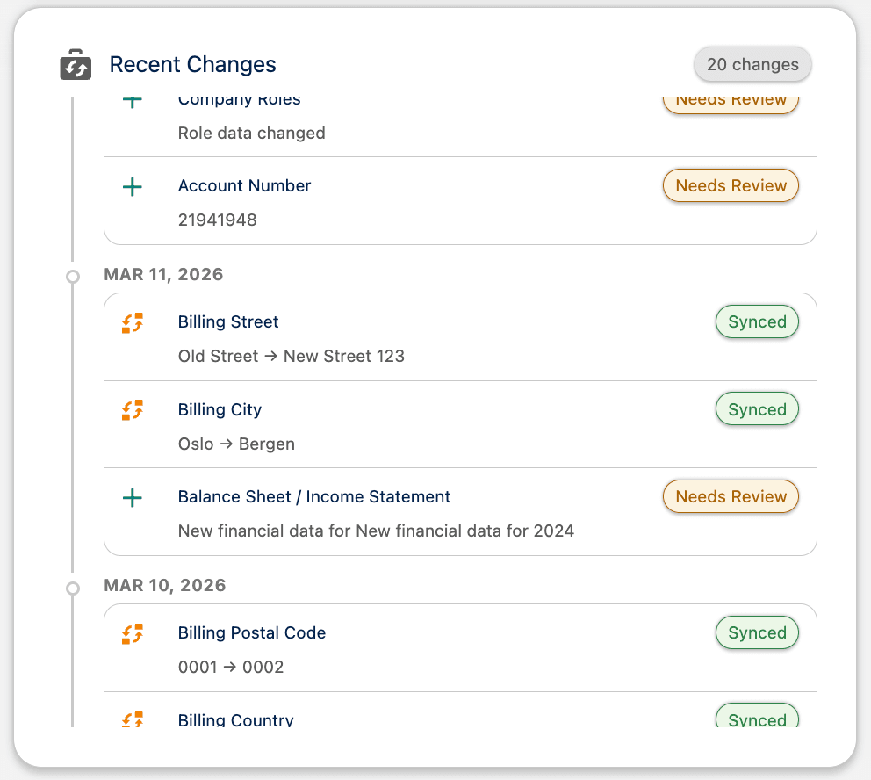Click the MAR 11, 2026 date heading
The width and height of the screenshot is (871, 780).
tap(163, 274)
